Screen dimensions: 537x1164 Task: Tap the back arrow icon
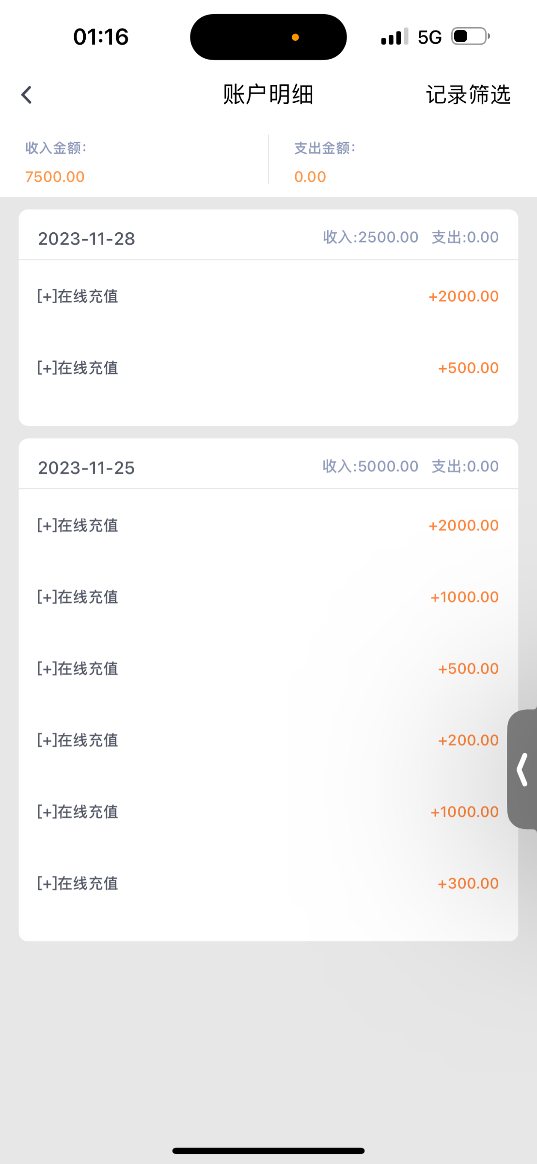(27, 95)
